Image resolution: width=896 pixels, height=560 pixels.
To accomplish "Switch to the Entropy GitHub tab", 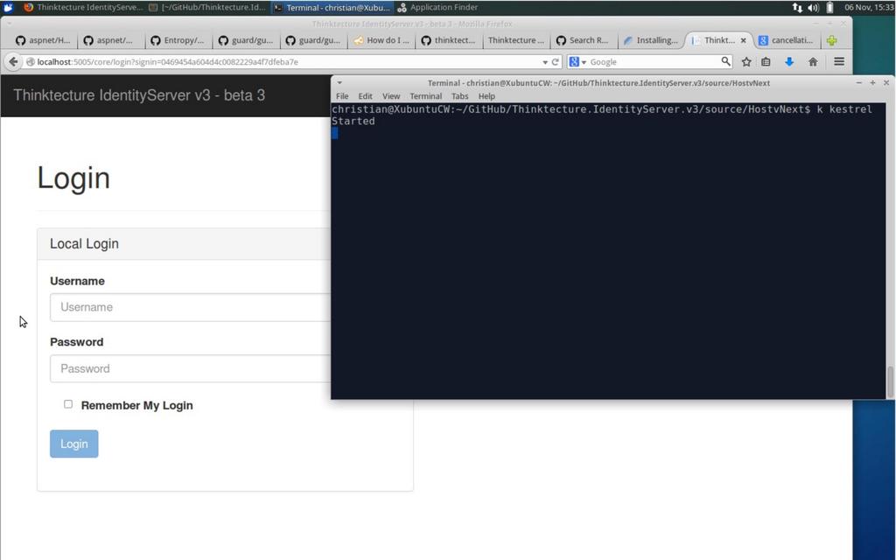I will [x=178, y=40].
